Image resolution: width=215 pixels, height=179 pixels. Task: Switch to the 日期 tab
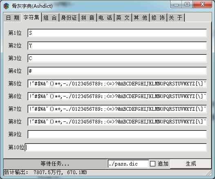[13, 18]
